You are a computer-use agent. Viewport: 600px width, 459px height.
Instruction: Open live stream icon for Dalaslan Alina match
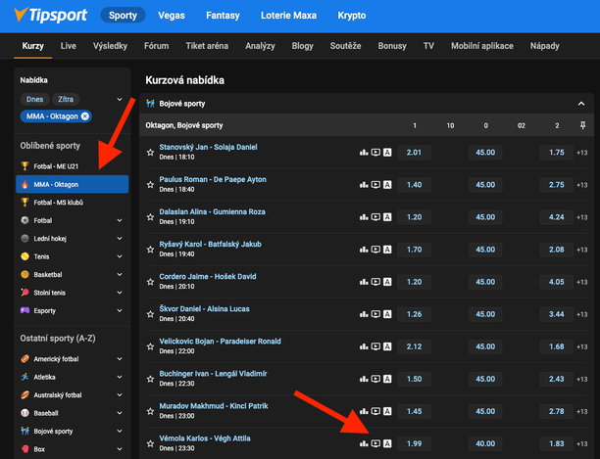[375, 217]
